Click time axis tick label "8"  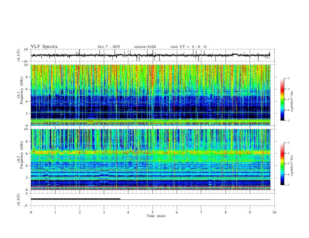pyautogui.click(x=226, y=212)
